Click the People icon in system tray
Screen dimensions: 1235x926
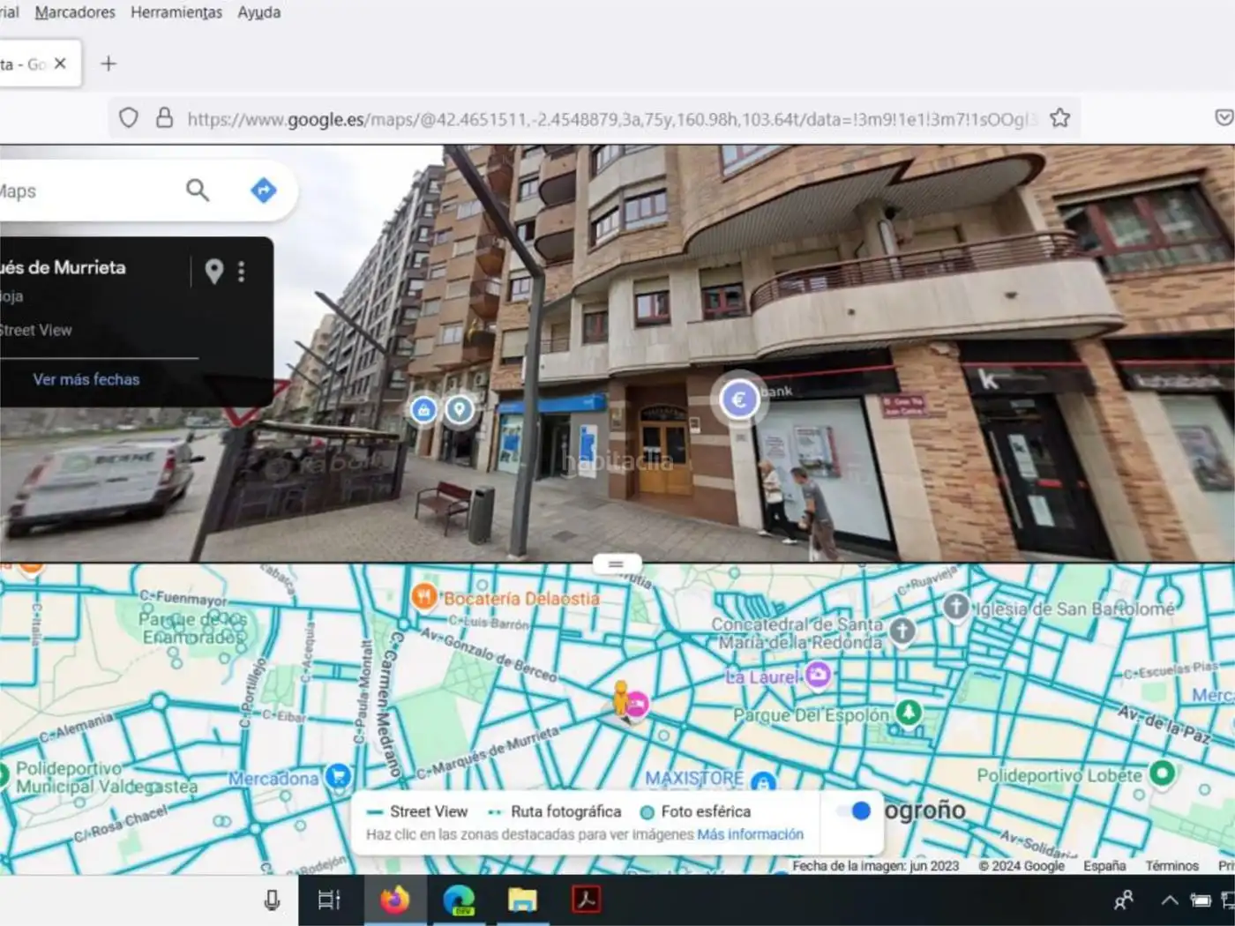coord(1124,900)
